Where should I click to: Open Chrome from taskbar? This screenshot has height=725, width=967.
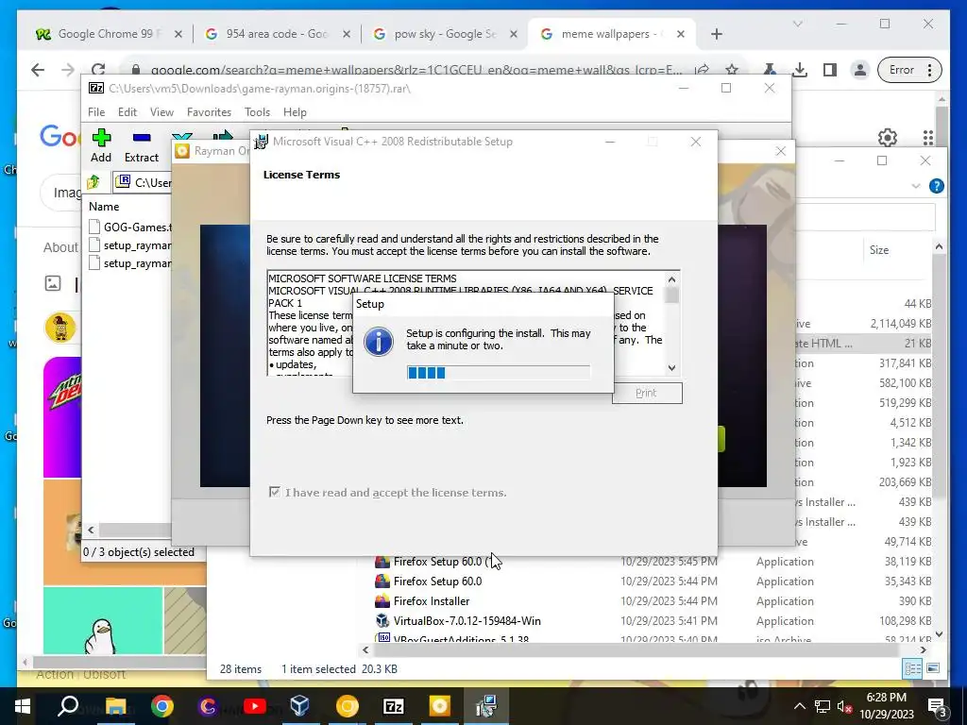(x=162, y=706)
